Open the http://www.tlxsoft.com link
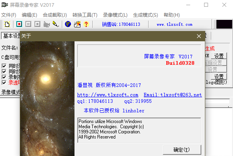This screenshot has width=233, height=156. click(x=108, y=95)
